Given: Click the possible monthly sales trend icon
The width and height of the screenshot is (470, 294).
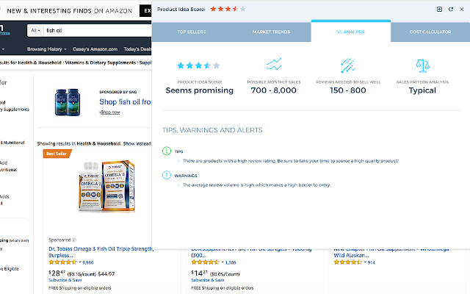Looking at the screenshot, I should [x=273, y=65].
